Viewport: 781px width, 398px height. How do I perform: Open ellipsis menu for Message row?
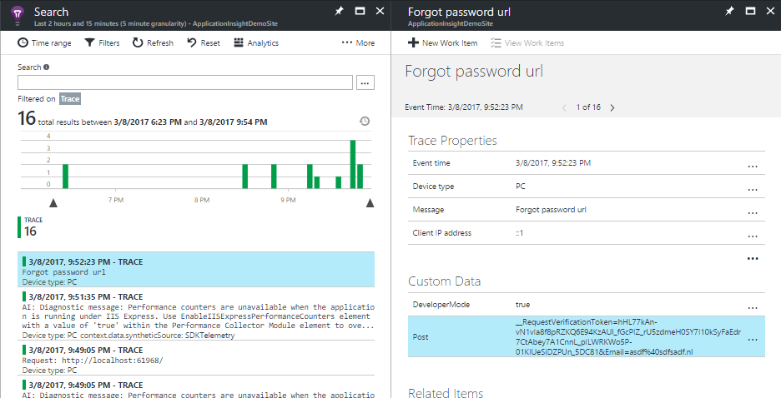point(753,213)
